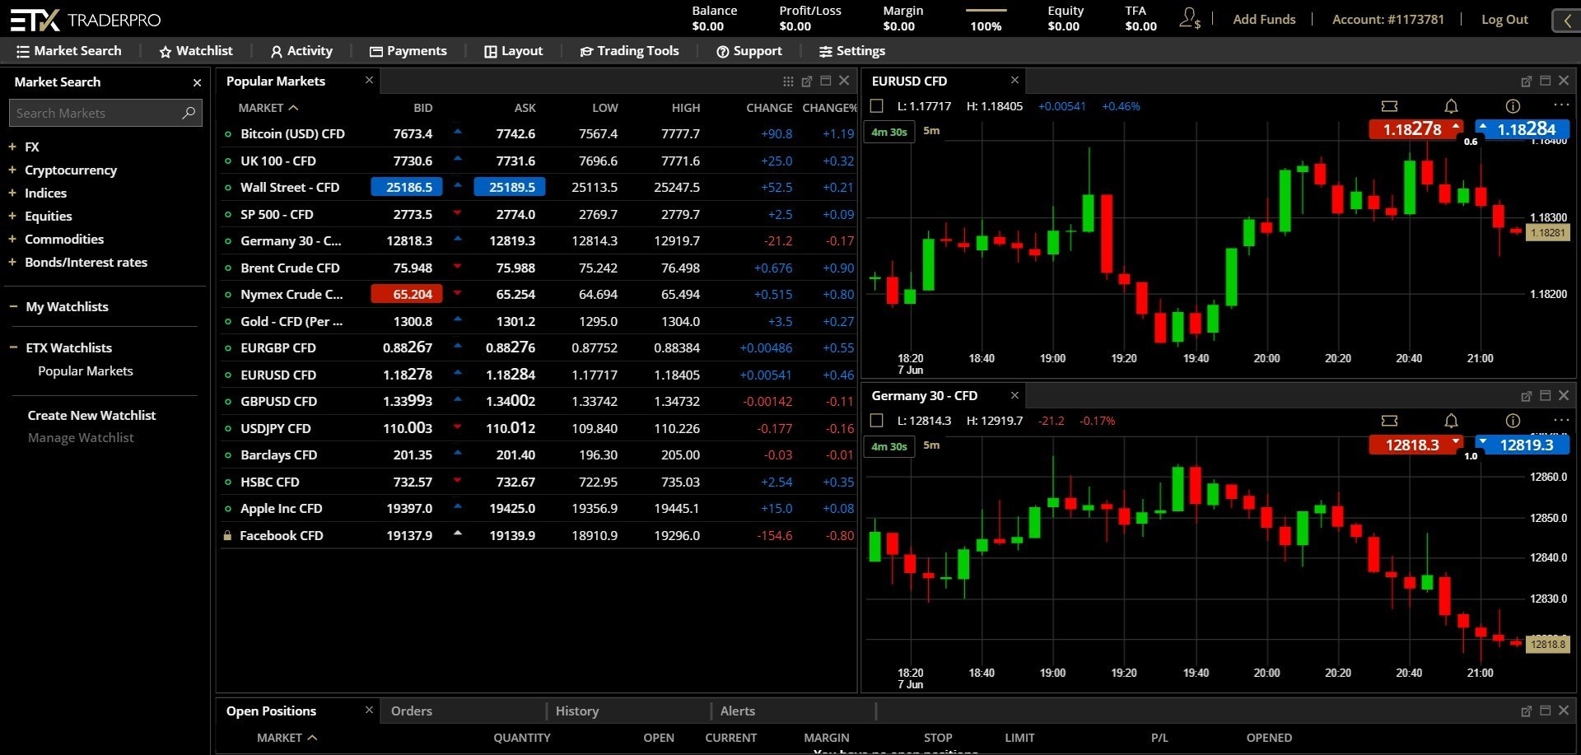Collapse the side panel with top-right arrow
This screenshot has height=755, width=1581.
click(1566, 20)
